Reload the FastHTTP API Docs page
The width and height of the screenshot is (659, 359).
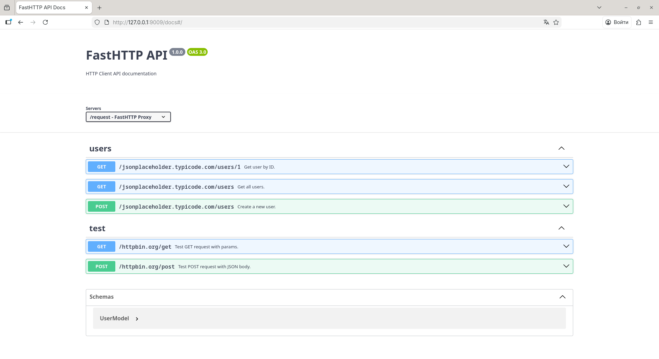[45, 22]
